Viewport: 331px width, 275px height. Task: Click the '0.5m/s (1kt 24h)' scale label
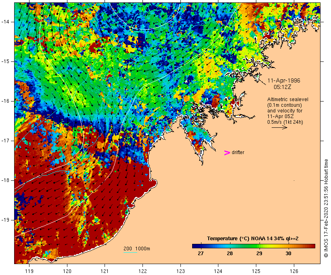[285, 122]
